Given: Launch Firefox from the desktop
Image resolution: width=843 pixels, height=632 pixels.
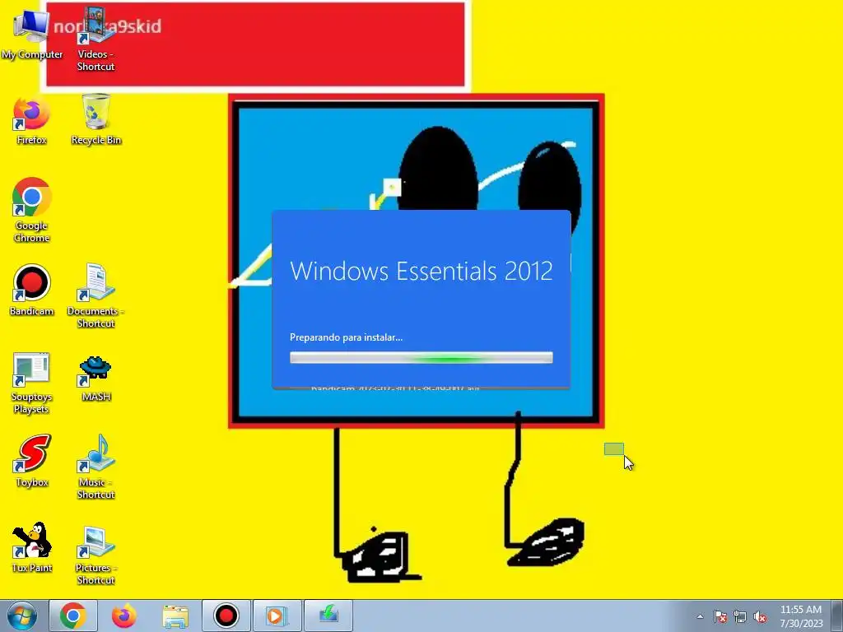Looking at the screenshot, I should (32, 121).
